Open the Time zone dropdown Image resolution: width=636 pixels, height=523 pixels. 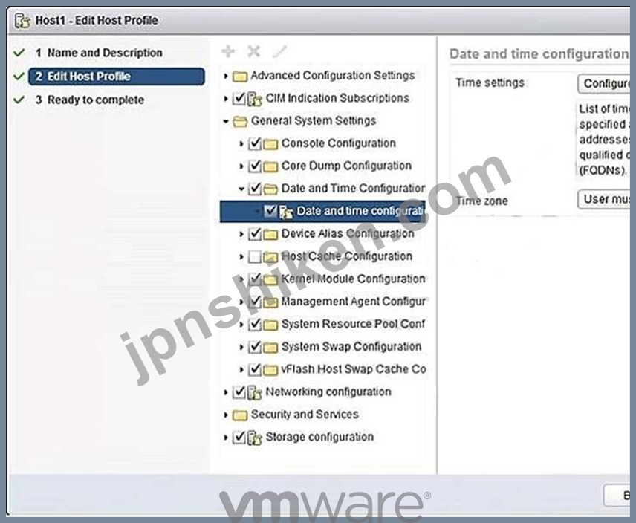coord(603,199)
